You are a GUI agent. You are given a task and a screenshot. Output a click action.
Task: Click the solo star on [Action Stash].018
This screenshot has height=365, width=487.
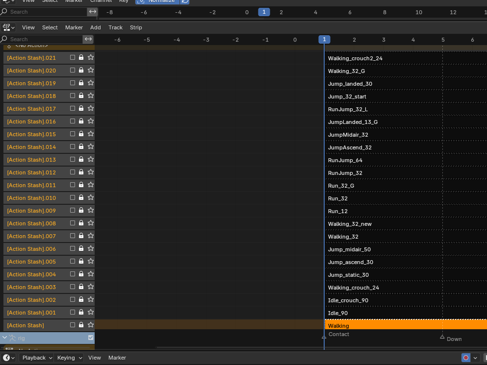click(x=91, y=96)
